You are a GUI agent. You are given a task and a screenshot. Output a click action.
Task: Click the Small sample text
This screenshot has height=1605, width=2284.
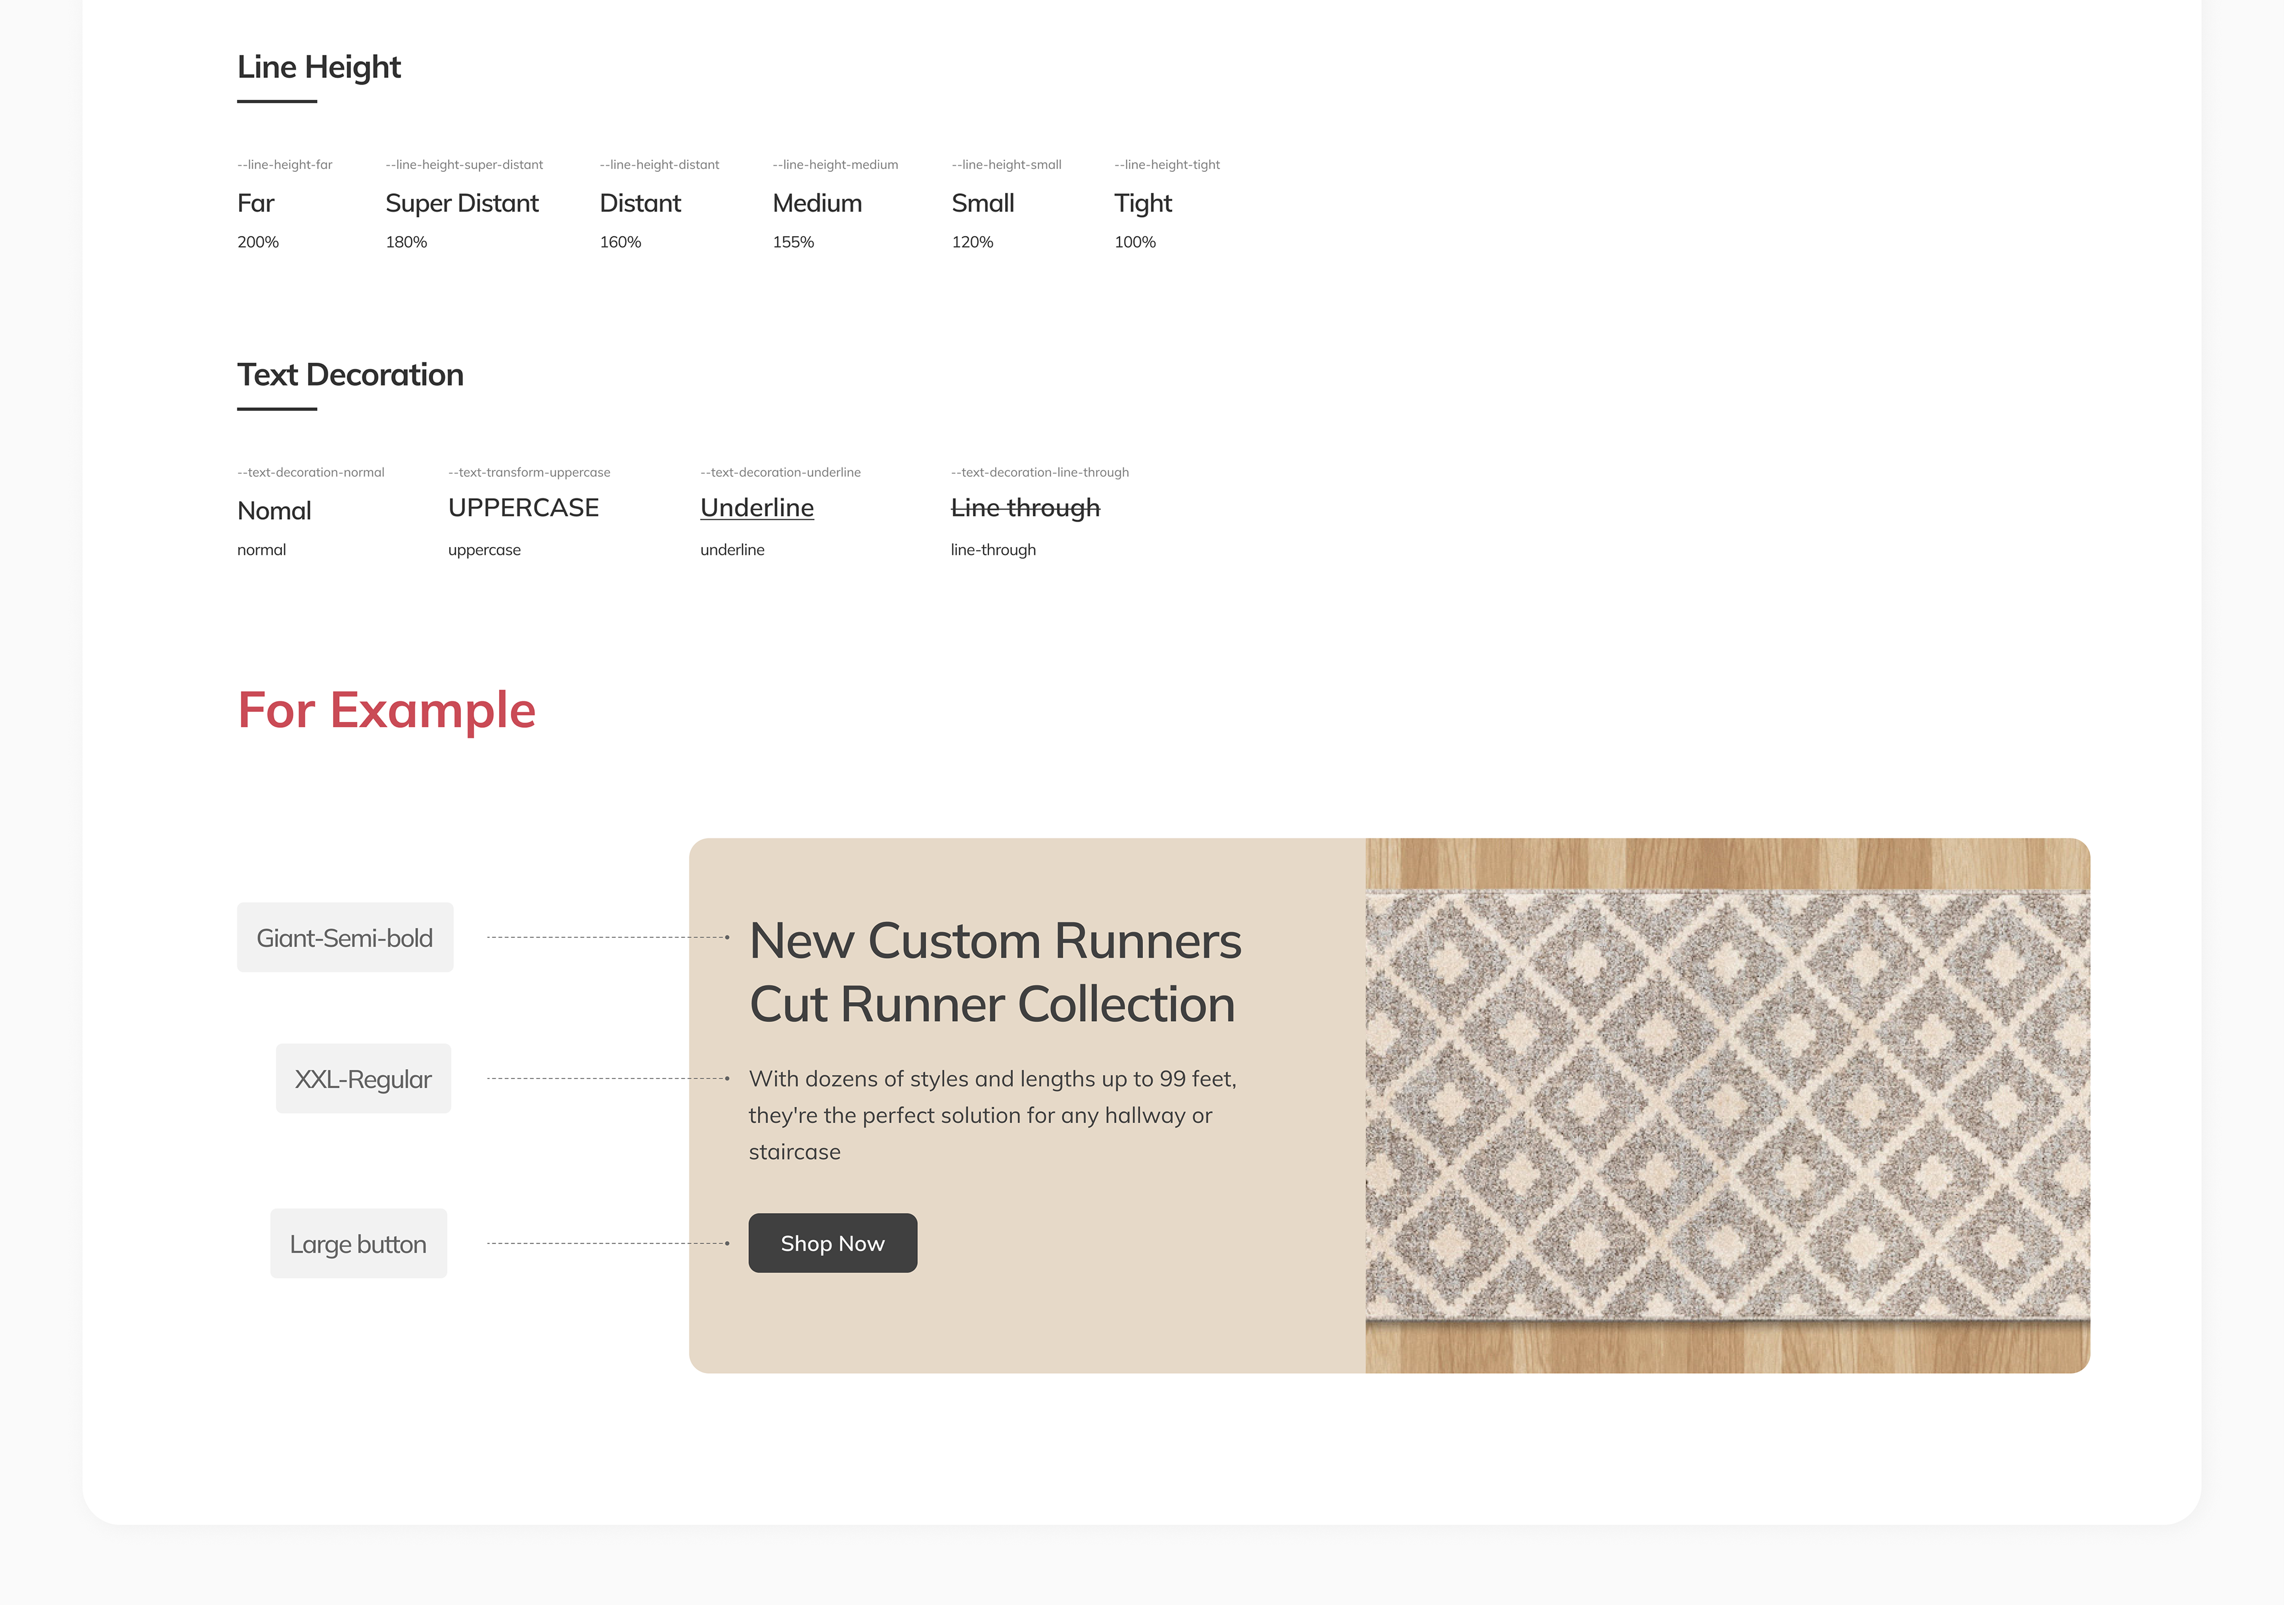[983, 204]
